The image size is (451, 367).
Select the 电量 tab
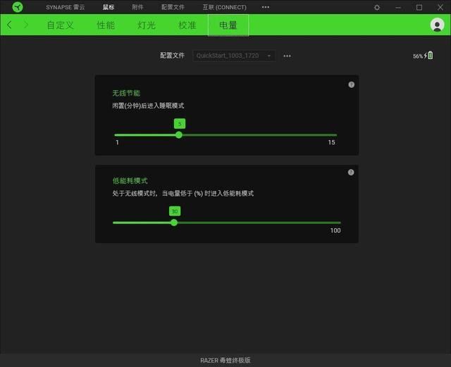click(228, 25)
